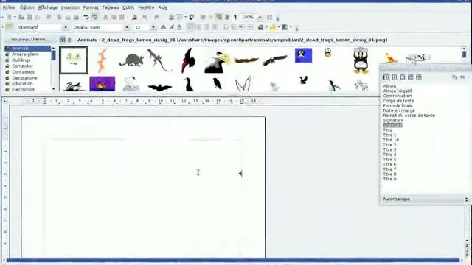The height and width of the screenshot is (265, 472).
Task: Justify the paragraph
Action: (x=215, y=27)
